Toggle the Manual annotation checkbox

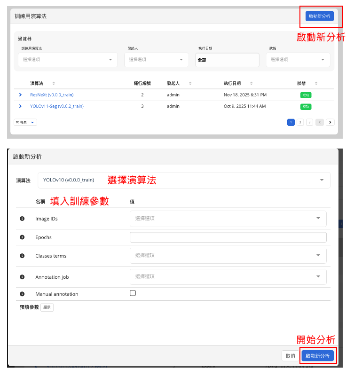pos(133,293)
